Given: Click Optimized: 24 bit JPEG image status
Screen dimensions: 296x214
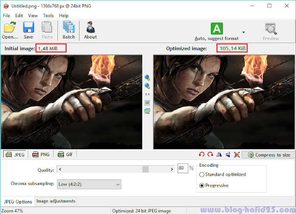Looking at the screenshot, I should pyautogui.click(x=142, y=211).
